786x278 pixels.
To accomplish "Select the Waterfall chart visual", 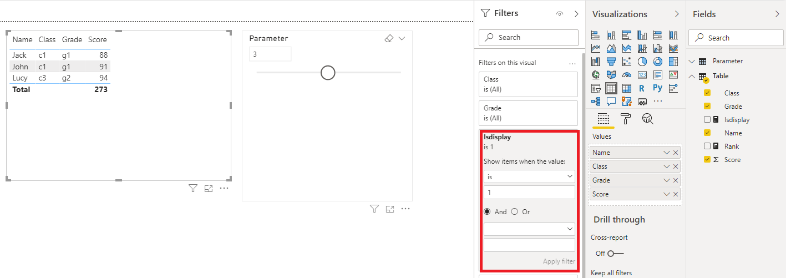I will [x=596, y=62].
